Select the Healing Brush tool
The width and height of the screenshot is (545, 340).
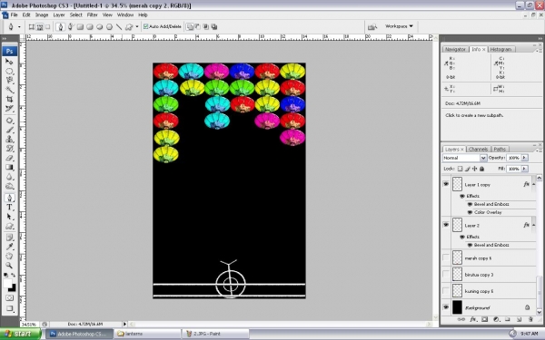click(x=9, y=121)
